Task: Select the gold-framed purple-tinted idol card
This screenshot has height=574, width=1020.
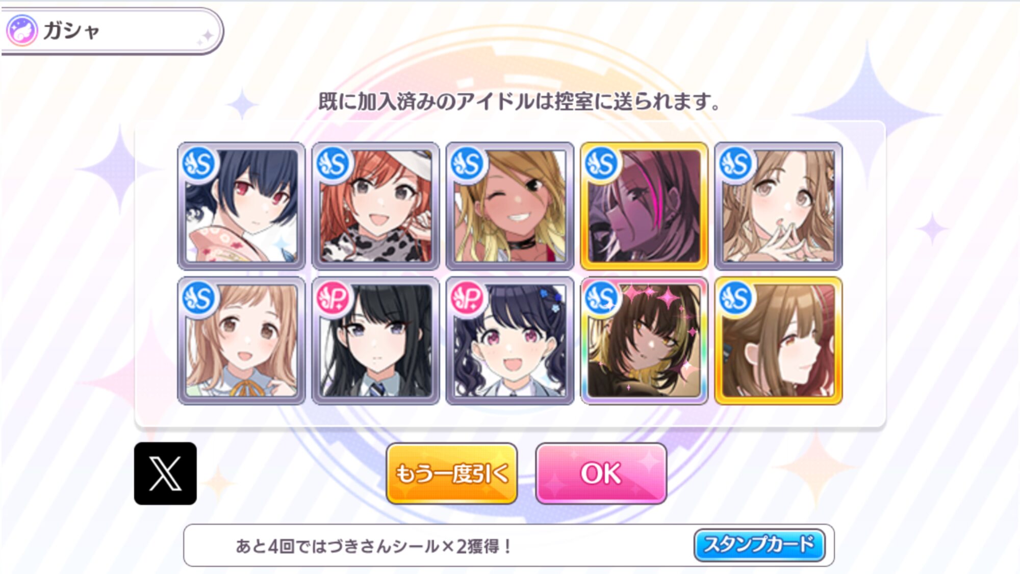Action: click(x=644, y=206)
